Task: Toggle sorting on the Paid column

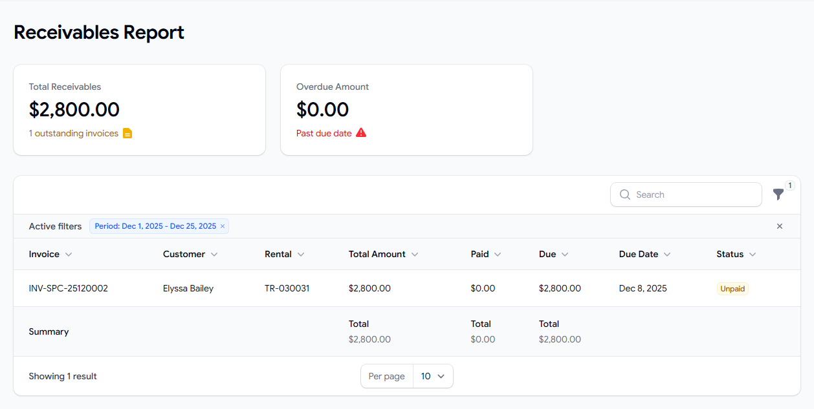Action: [x=498, y=255]
